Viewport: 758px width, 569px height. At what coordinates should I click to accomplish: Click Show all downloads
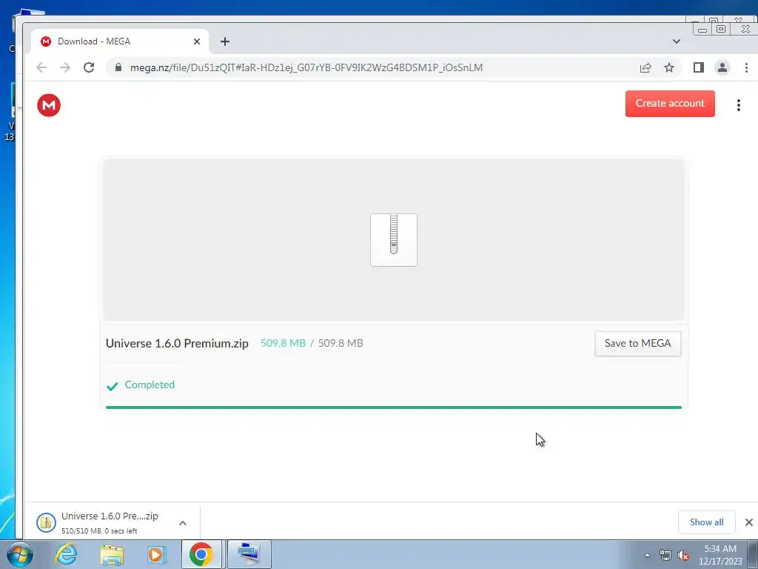706,522
